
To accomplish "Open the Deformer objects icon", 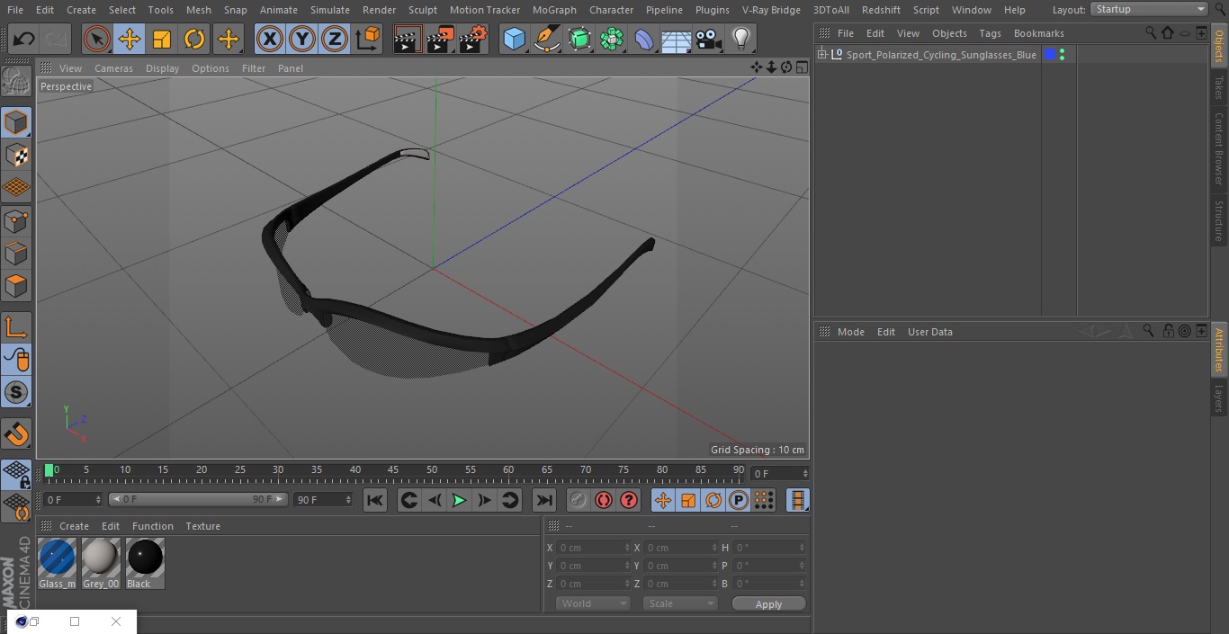I will [644, 39].
